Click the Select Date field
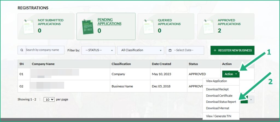The height and width of the screenshot is (122, 280). coord(185,50)
